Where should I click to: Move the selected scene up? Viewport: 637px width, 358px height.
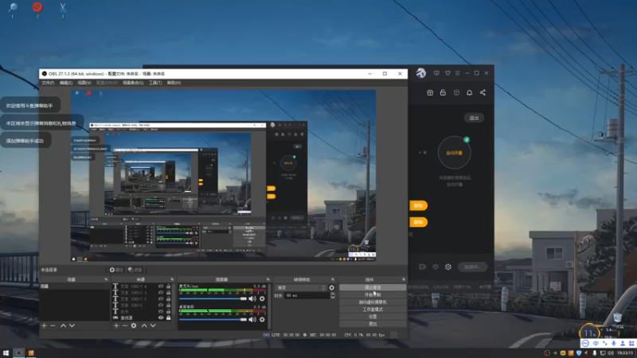tap(63, 325)
